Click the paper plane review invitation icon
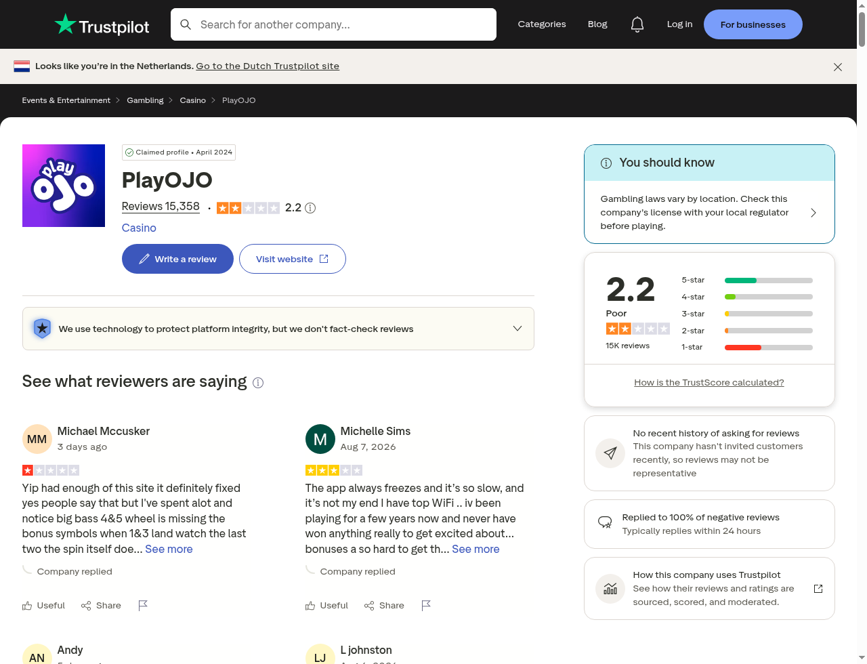Viewport: 867px width, 664px height. (x=610, y=453)
